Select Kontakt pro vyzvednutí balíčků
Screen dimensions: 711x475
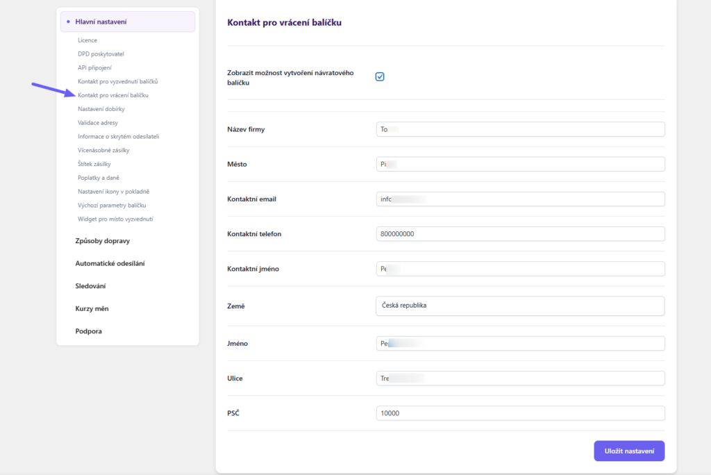[118, 81]
